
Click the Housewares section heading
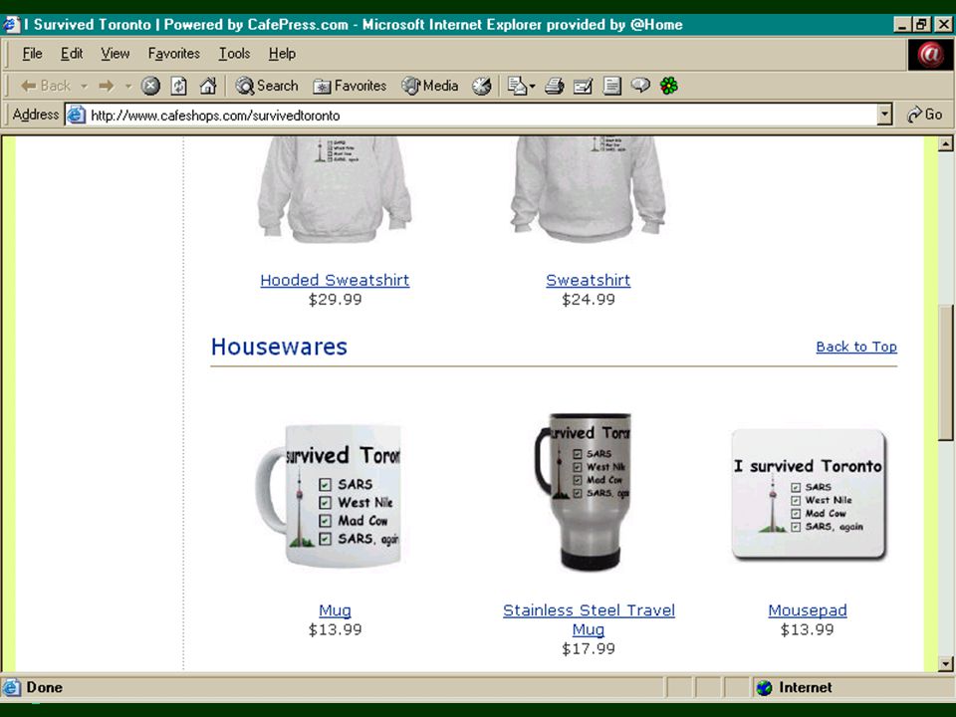click(279, 347)
